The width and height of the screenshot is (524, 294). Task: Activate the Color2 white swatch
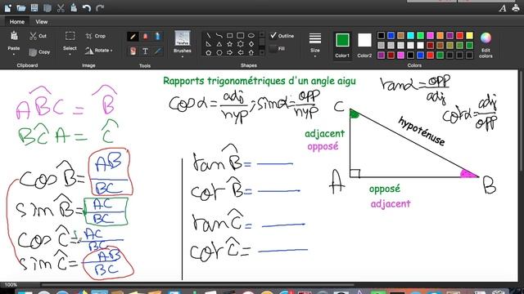pyautogui.click(x=364, y=40)
